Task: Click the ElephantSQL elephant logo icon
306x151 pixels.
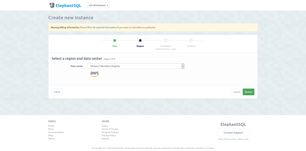Action: pyautogui.click(x=52, y=5)
